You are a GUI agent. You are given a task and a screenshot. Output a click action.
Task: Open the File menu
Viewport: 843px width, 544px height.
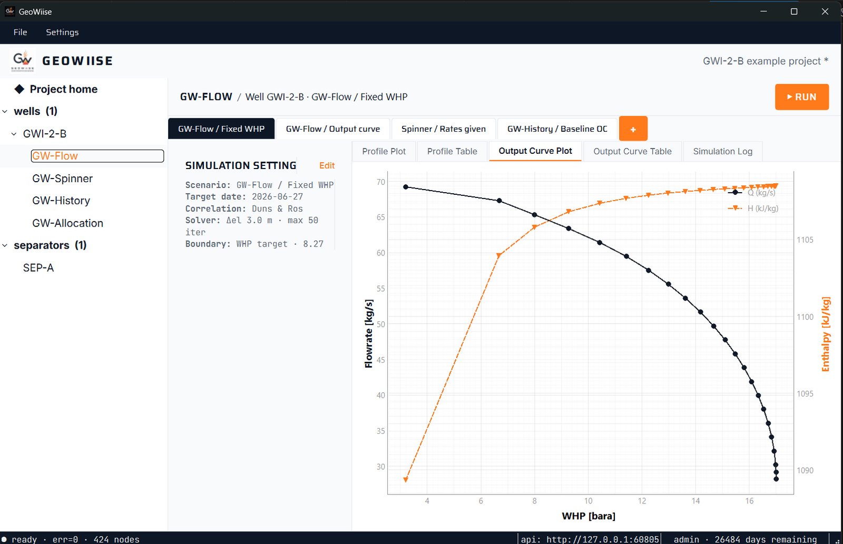tap(20, 32)
